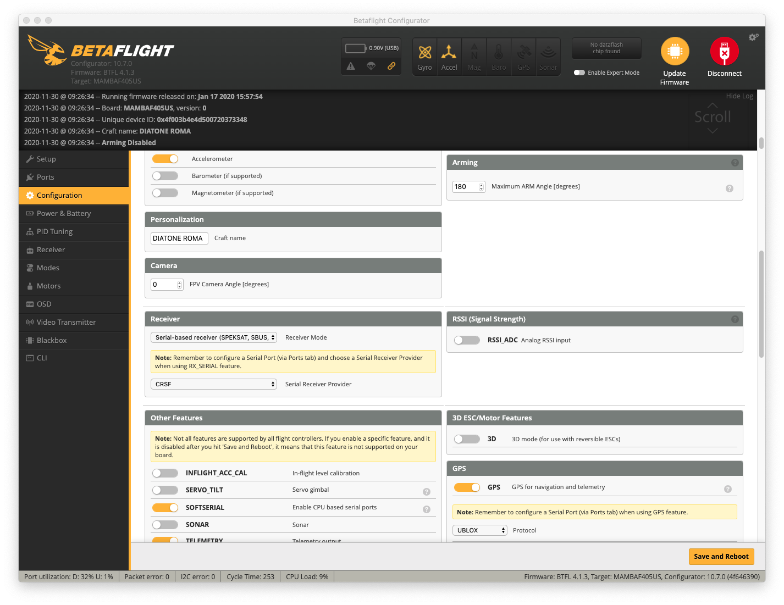Screen dimensions: 784x605
Task: Enable SONAR feature switch
Action: coord(165,525)
